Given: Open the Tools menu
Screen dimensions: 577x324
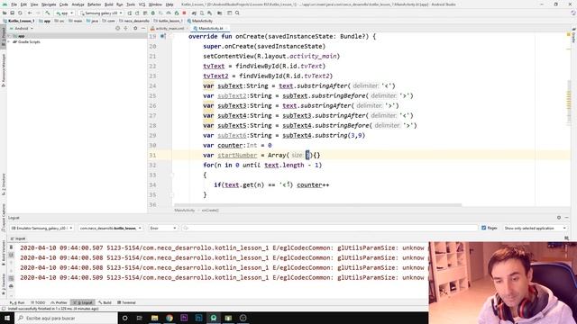Looking at the screenshot, I should click(131, 4).
